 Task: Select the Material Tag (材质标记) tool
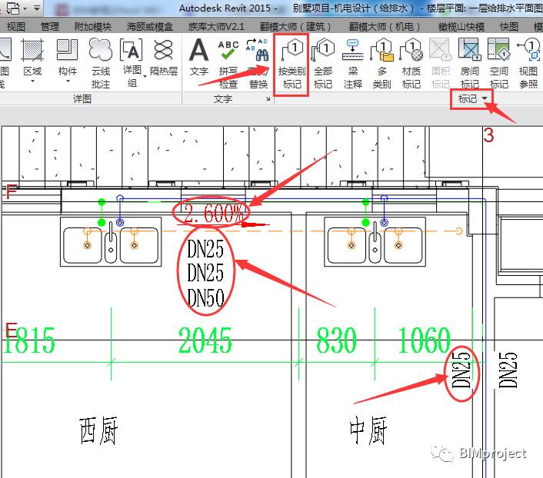click(411, 64)
